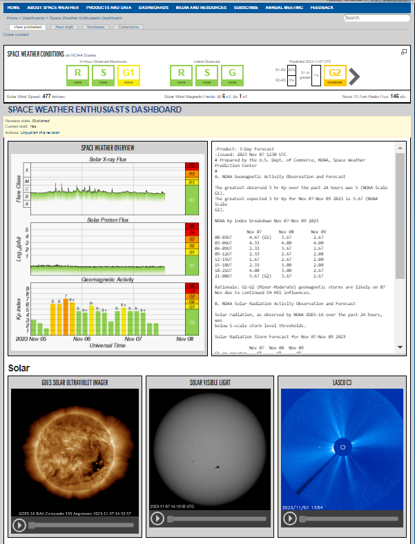This screenshot has width=415, height=544.
Task: Click the Unpublish this revision link
Action: (40, 133)
